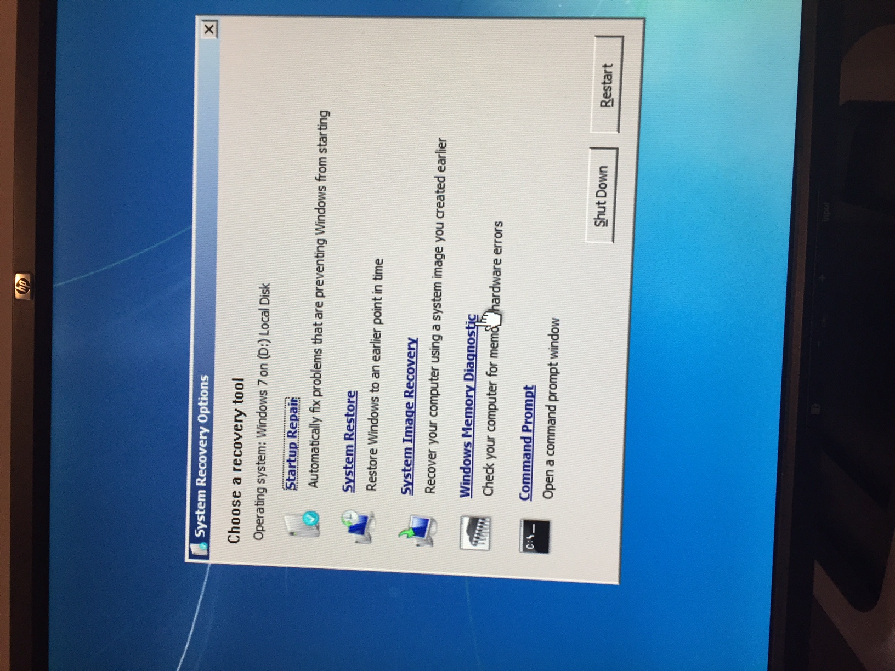Open the Command Prompt link
Screen dimensions: 895x671
[527, 442]
